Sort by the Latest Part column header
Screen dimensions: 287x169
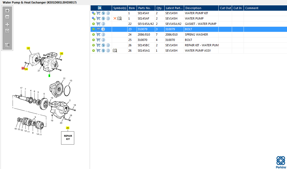tap(174, 8)
